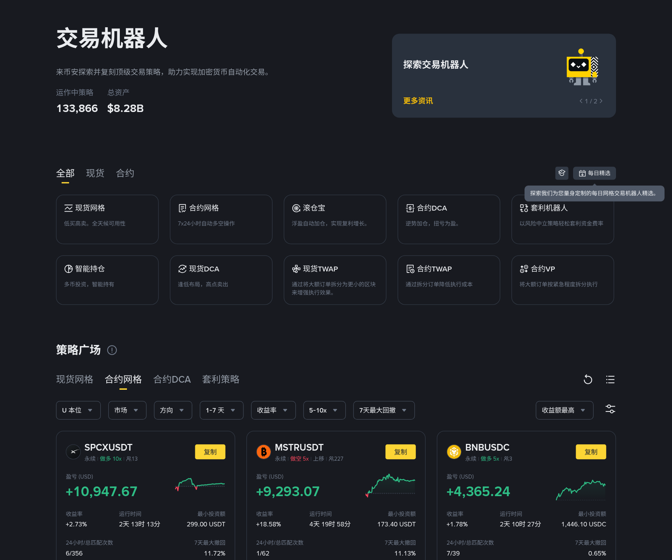Click the $8.28B total assets value

click(x=125, y=108)
